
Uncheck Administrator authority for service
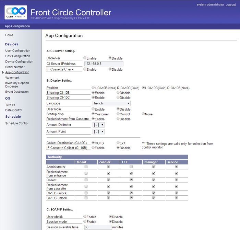click(176, 166)
